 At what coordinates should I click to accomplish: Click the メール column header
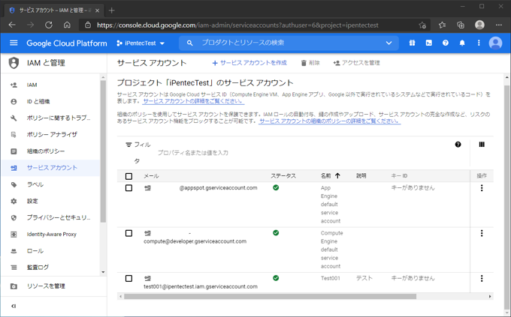tap(151, 176)
